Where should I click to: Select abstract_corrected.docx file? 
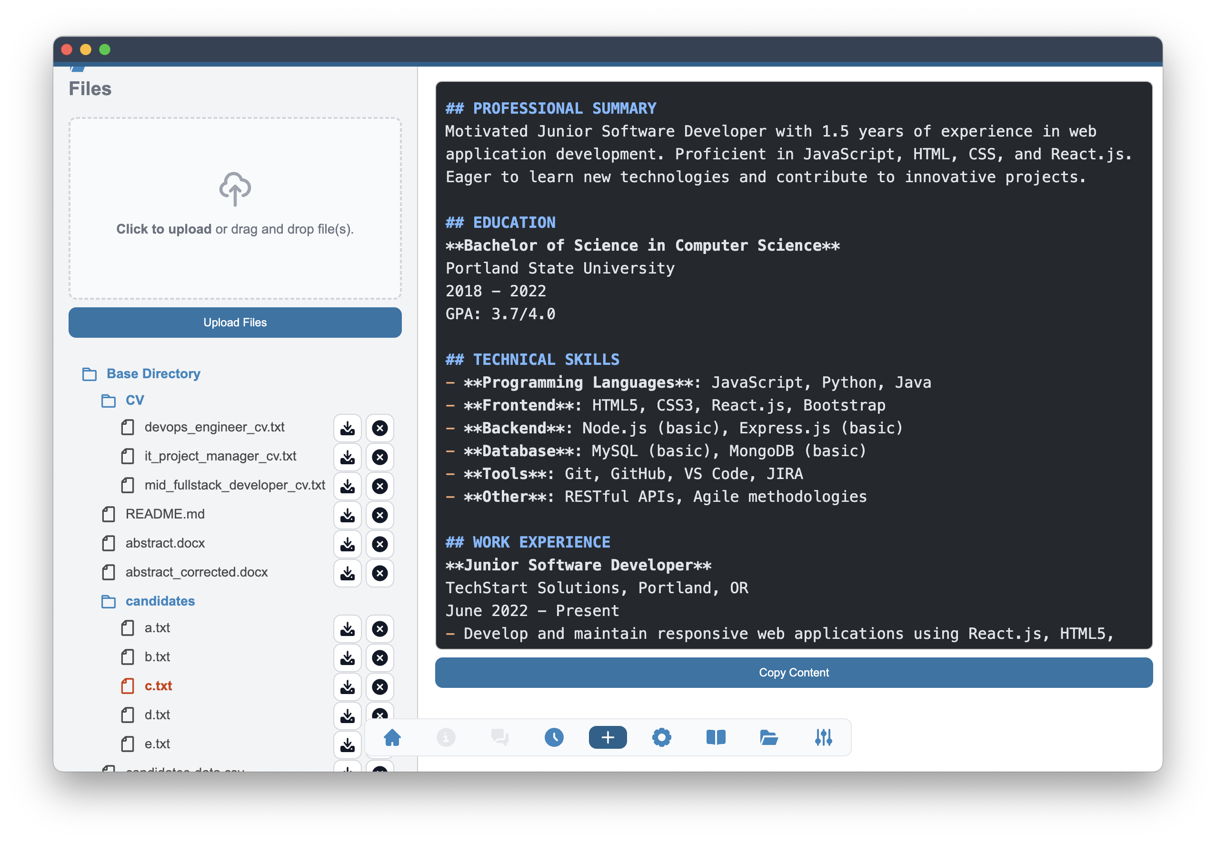[196, 572]
